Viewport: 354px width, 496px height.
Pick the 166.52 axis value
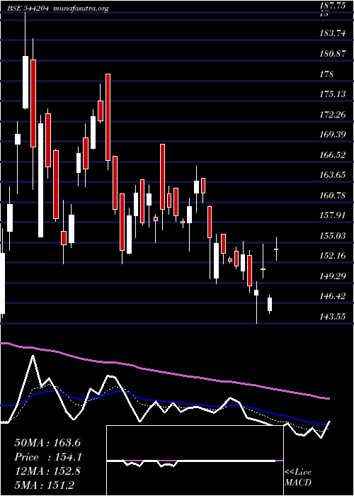tap(332, 155)
